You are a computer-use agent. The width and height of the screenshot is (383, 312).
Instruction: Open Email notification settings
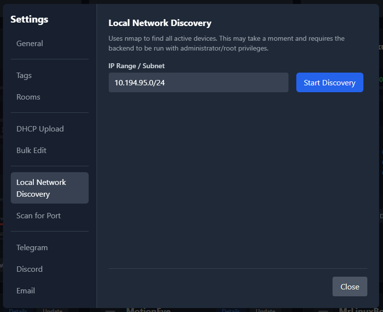[x=25, y=291]
